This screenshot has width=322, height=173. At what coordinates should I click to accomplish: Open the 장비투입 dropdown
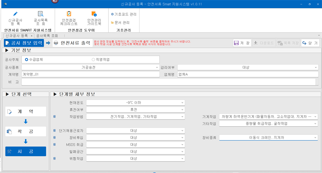pyautogui.click(x=136, y=137)
